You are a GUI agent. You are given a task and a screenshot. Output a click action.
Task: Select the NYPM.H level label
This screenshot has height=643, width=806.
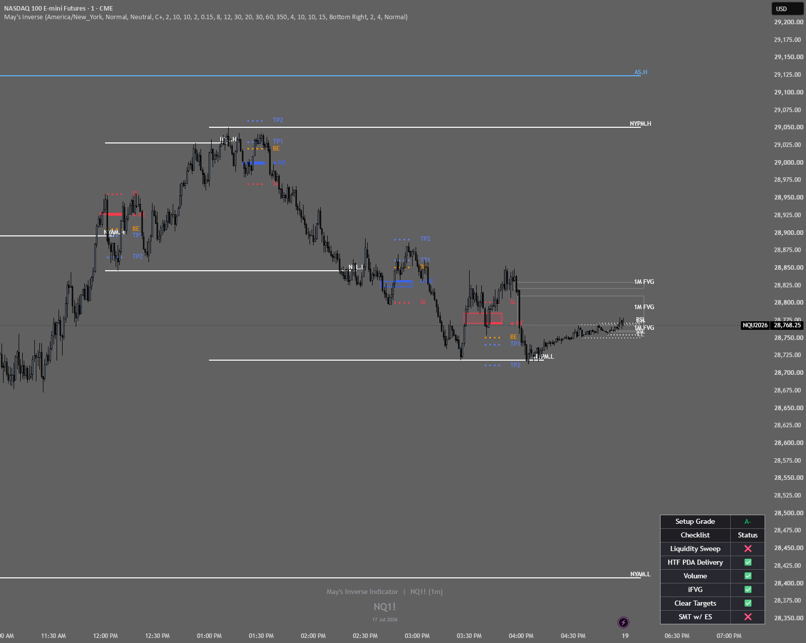tap(640, 124)
